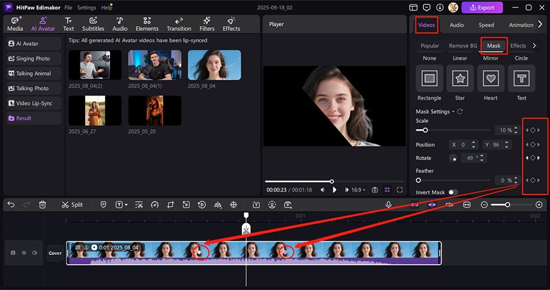Toggle track visibility eye icon
This screenshot has width=550, height=290.
23,253
